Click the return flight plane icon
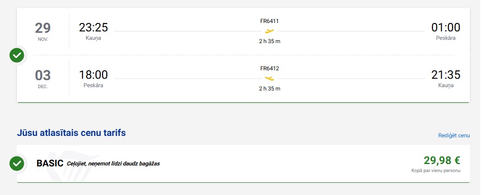Viewport: 483px width, 195px height. click(x=269, y=78)
